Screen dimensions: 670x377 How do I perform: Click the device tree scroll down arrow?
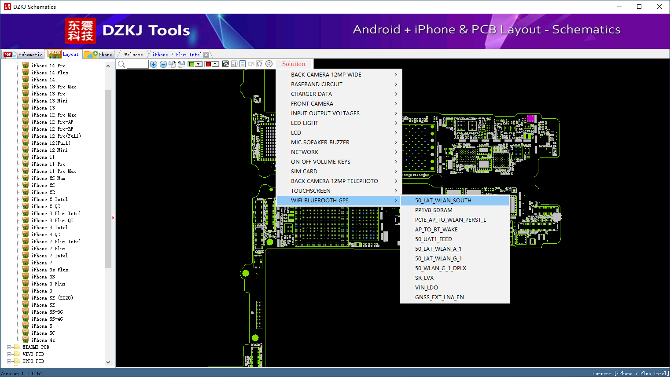pyautogui.click(x=108, y=362)
